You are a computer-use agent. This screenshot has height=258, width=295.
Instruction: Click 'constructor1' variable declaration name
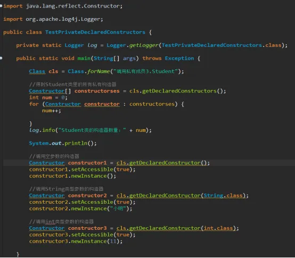87,163
